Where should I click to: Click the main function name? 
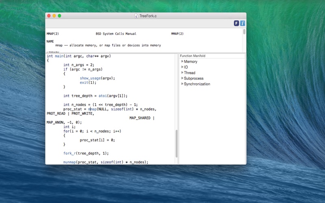pos(59,56)
